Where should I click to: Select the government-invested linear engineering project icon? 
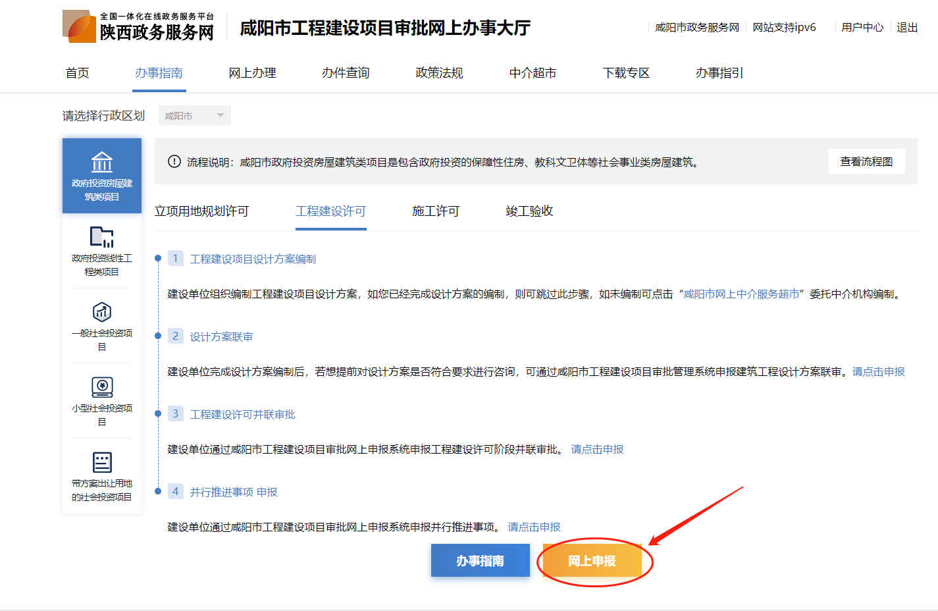pos(102,237)
